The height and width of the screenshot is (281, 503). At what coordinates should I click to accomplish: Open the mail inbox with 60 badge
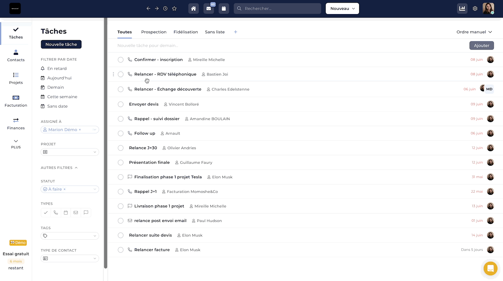(x=209, y=9)
